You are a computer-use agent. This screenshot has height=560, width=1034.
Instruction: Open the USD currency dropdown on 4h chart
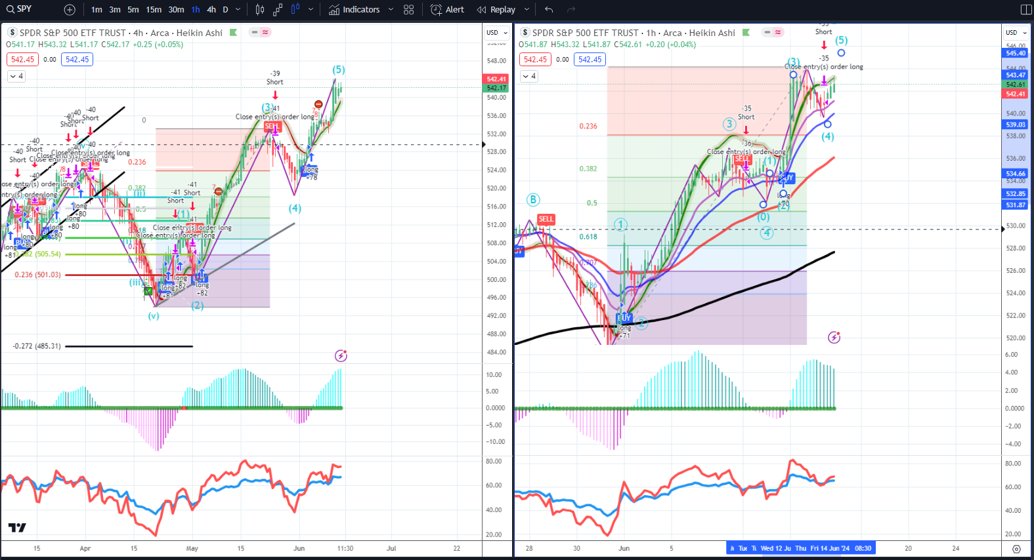click(x=497, y=33)
